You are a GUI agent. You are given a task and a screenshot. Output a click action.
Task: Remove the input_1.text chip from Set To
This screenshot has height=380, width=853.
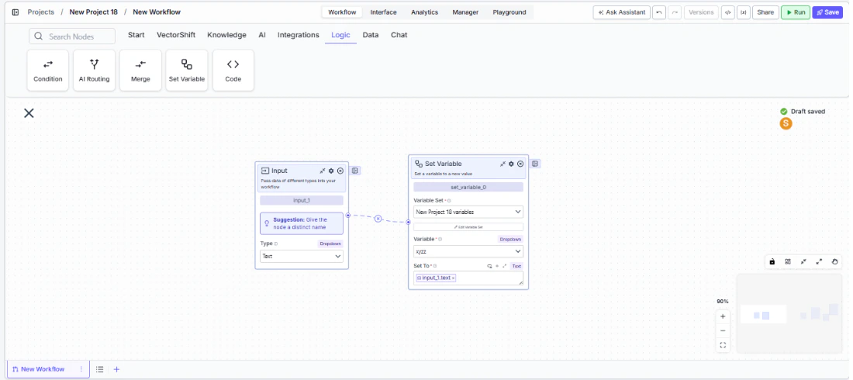pyautogui.click(x=453, y=278)
